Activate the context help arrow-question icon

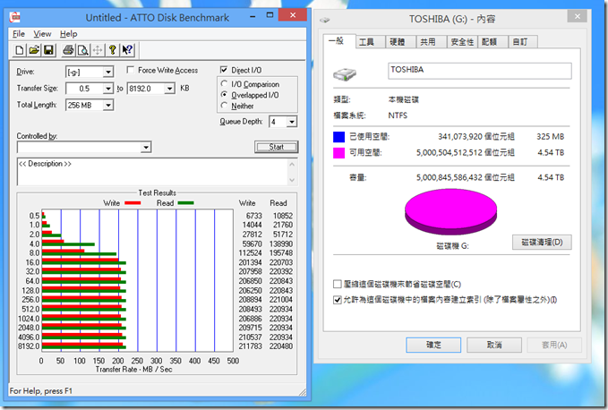[127, 50]
